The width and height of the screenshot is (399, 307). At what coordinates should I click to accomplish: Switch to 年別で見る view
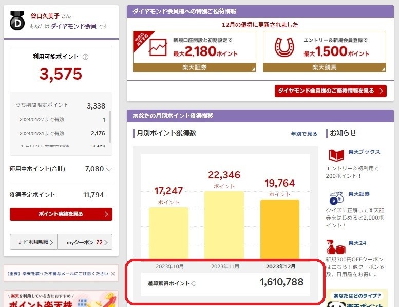point(304,134)
